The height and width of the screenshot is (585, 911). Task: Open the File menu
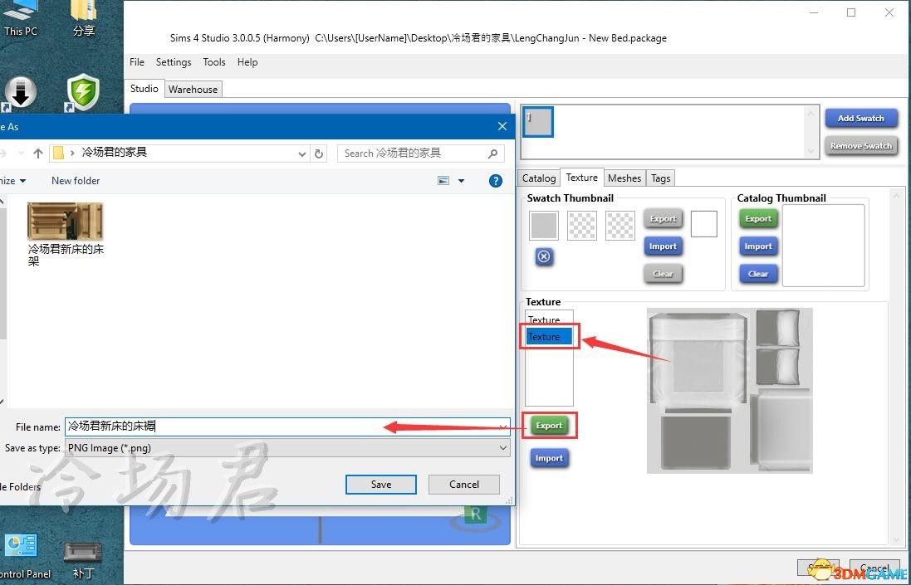137,62
